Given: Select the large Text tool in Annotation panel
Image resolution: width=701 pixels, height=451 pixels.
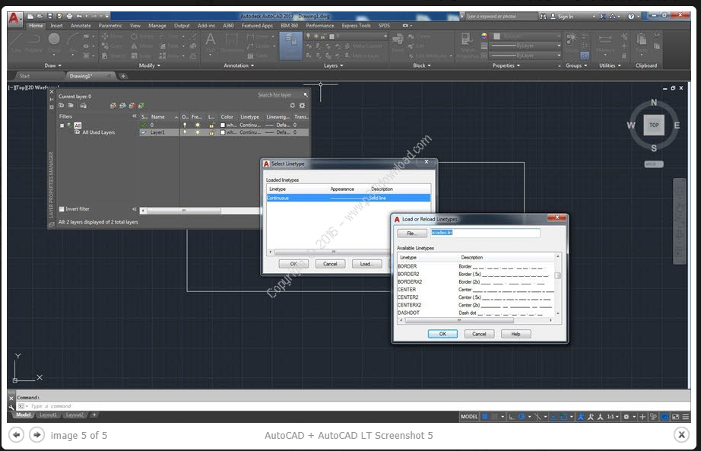Looking at the screenshot, I should 210,40.
